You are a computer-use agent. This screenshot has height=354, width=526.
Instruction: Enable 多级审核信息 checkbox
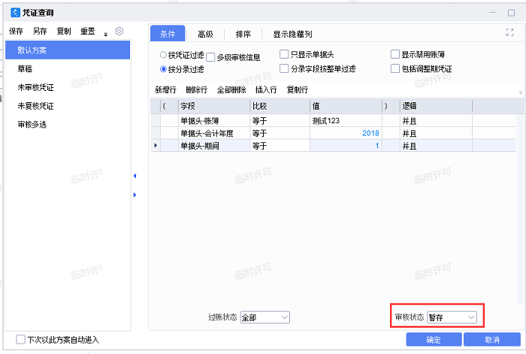pyautogui.click(x=211, y=57)
